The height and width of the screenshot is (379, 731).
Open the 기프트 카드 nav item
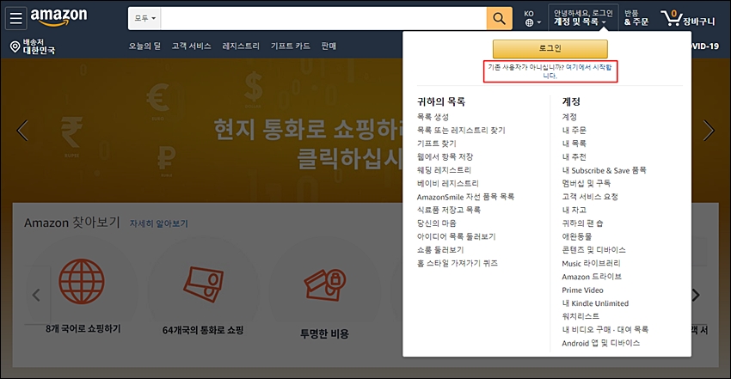coord(291,46)
